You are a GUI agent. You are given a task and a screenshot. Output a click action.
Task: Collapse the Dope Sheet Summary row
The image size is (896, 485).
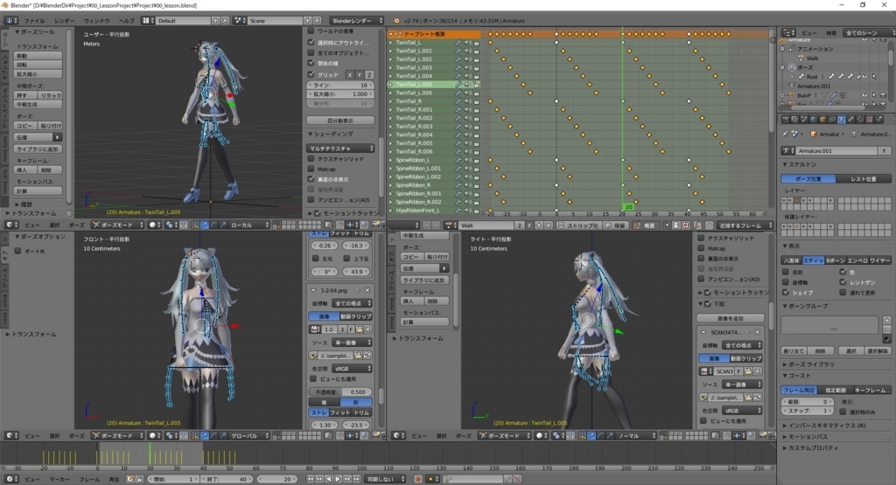[391, 34]
